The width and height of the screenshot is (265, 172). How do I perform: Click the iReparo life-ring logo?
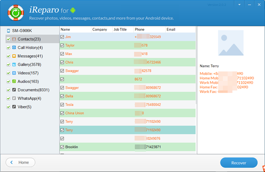click(16, 12)
